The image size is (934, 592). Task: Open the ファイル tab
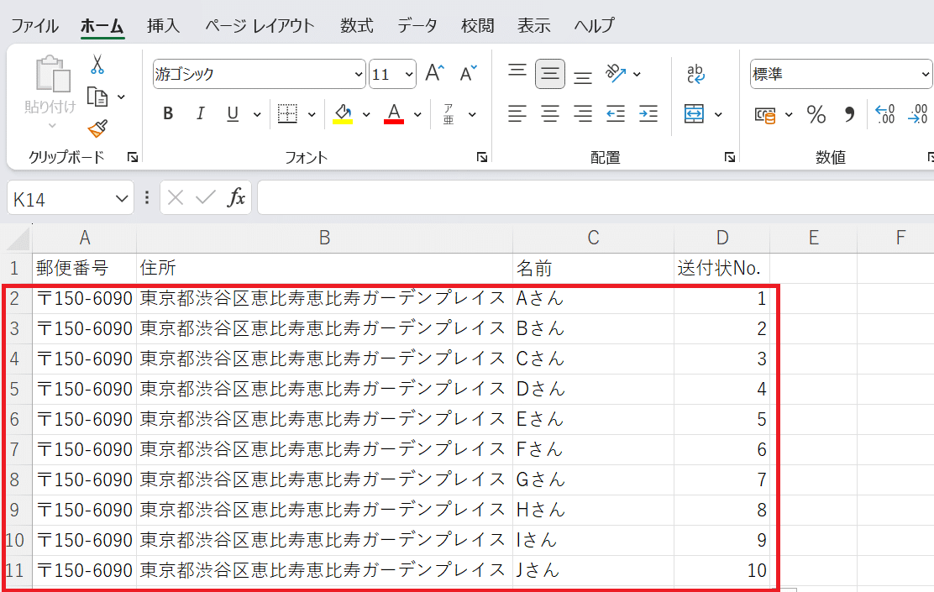34,25
